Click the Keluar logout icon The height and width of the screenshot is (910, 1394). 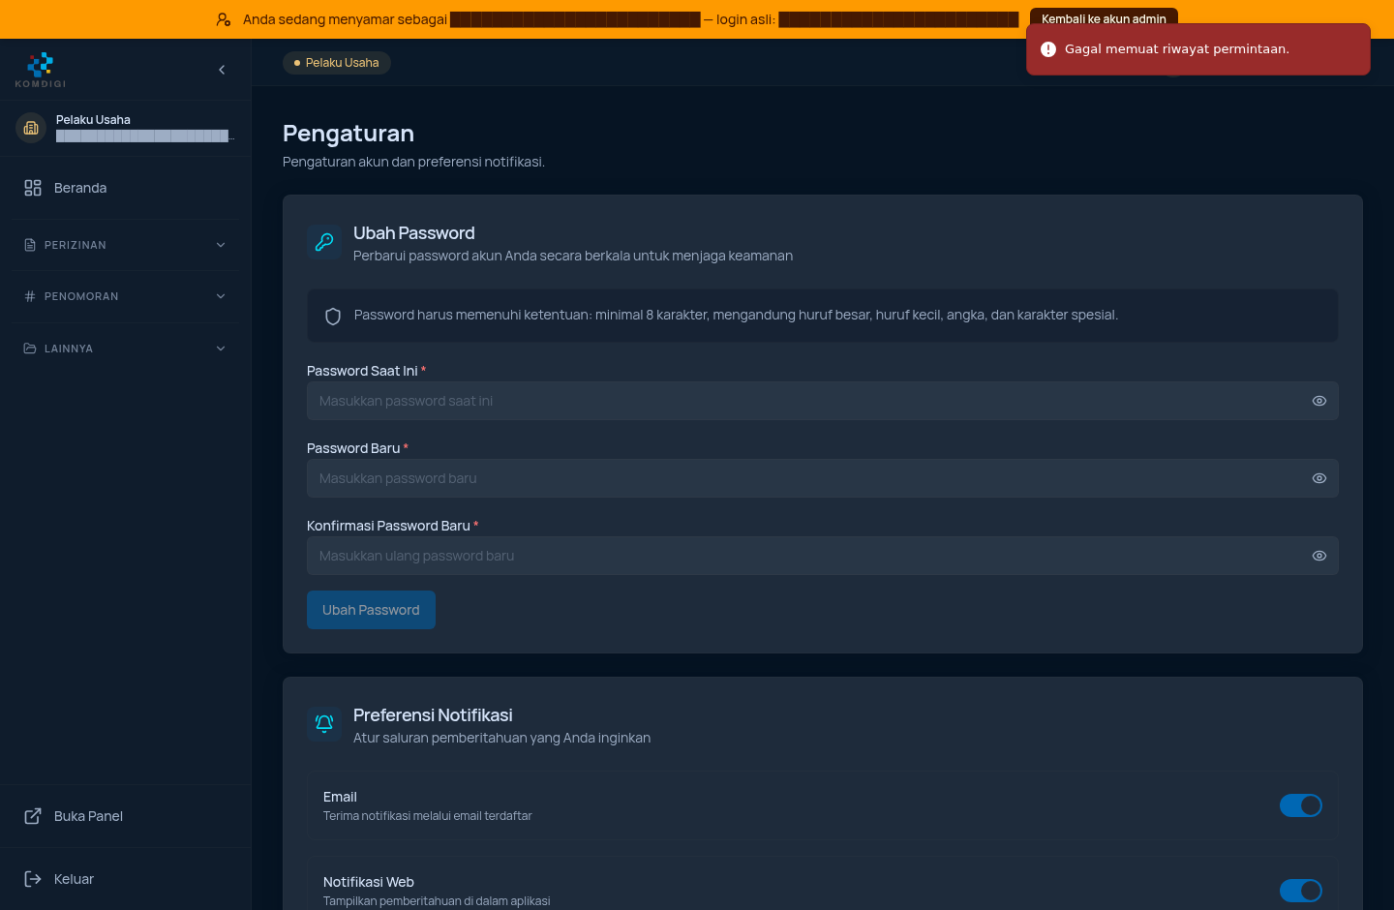point(33,879)
